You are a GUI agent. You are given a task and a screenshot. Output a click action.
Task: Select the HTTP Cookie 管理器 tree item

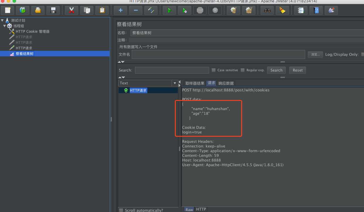33,32
